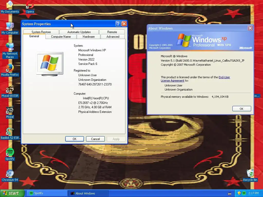Screen dimensions: 263x197
Task: Select the Mypal raccoon shortcut
Action: click(x=10, y=112)
